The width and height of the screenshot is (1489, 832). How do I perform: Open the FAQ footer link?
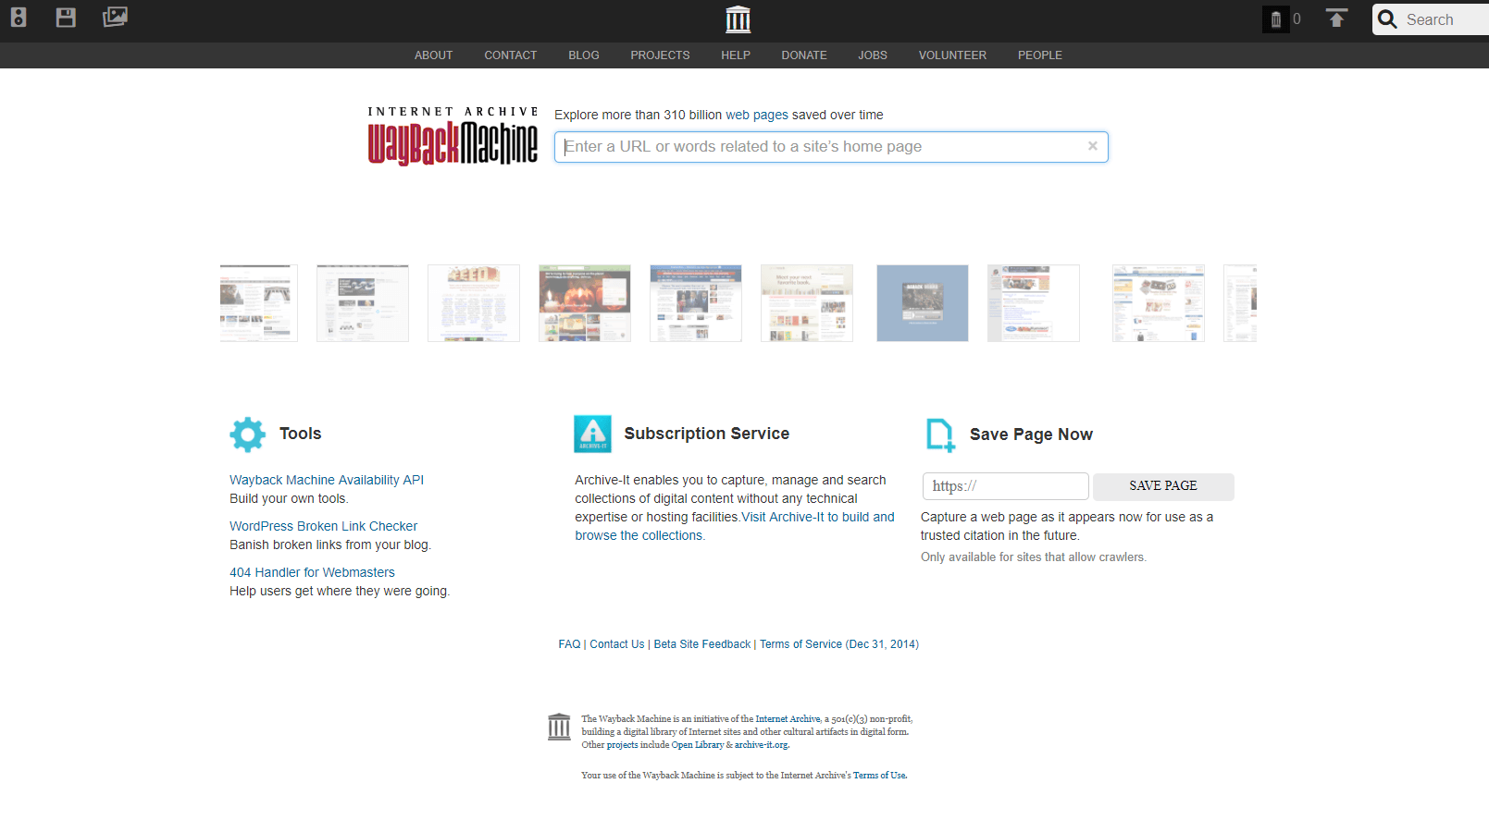tap(569, 644)
